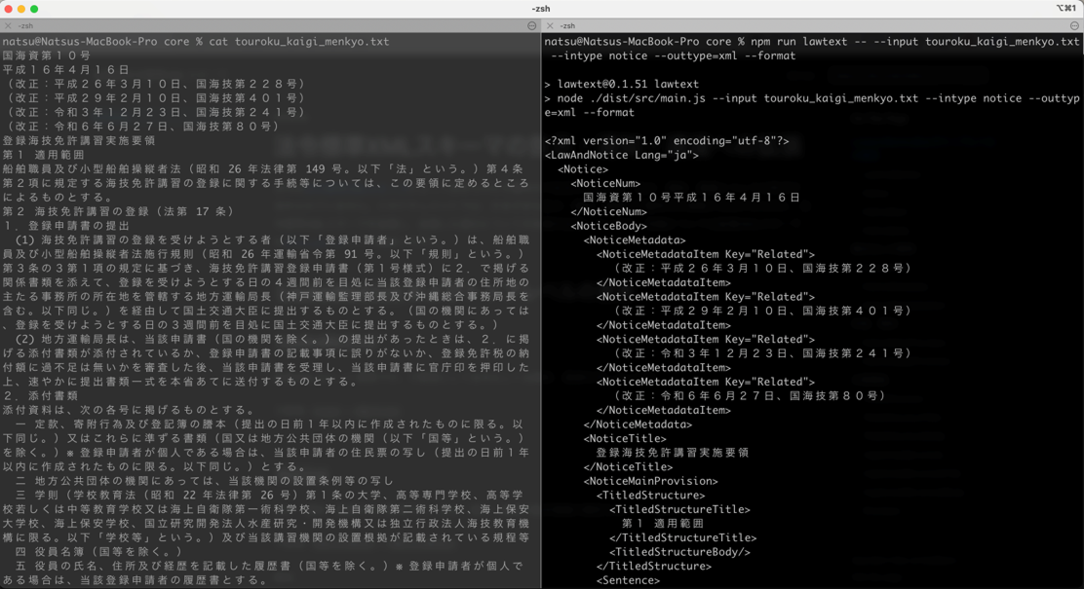
Task: Click the "<NoticeBody>" tag
Action: [609, 226]
